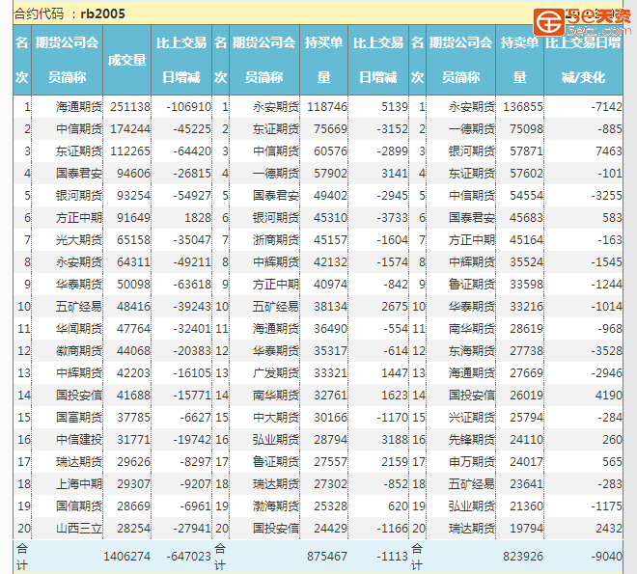
Task: Select 中大期货 in long positions
Action: point(276,418)
